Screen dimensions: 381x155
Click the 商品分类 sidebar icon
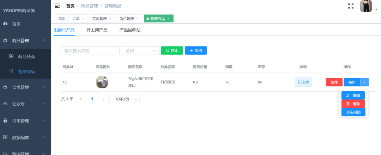tap(11, 56)
